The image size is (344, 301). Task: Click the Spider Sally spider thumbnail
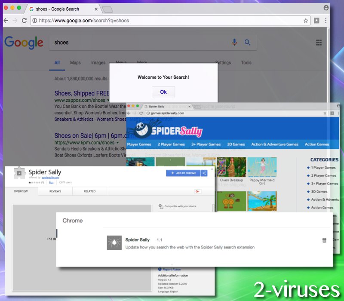(x=113, y=243)
